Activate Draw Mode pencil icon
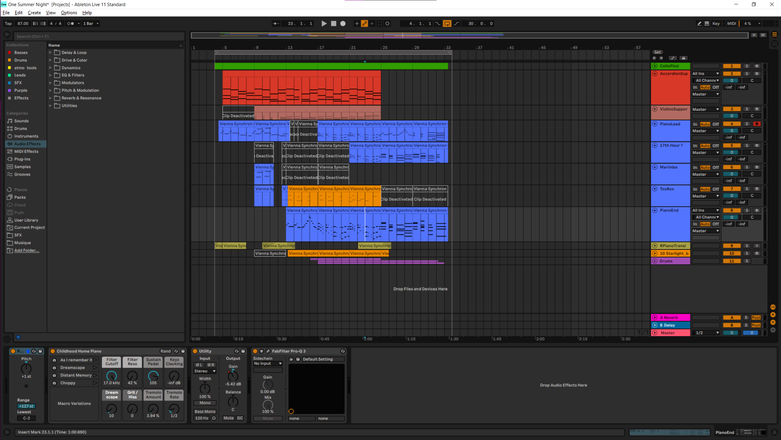The width and height of the screenshot is (781, 440). (699, 24)
